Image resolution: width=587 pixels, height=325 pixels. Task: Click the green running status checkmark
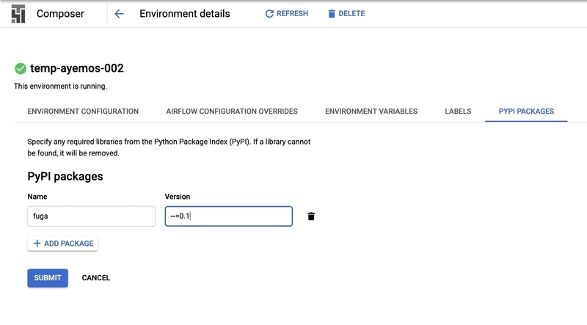tap(21, 68)
